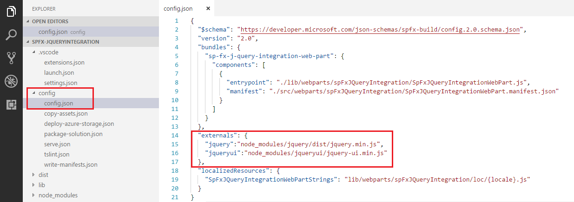
Task: Open launch.json in the file tree
Action: [59, 72]
